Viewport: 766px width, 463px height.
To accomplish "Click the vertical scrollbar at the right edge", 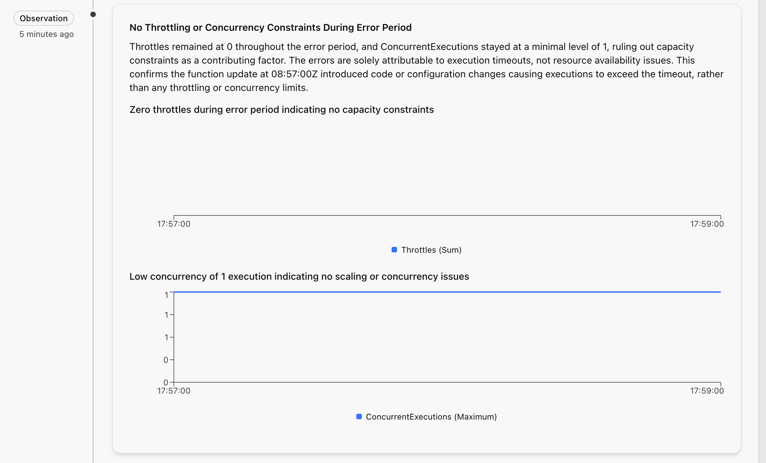I will click(762, 205).
